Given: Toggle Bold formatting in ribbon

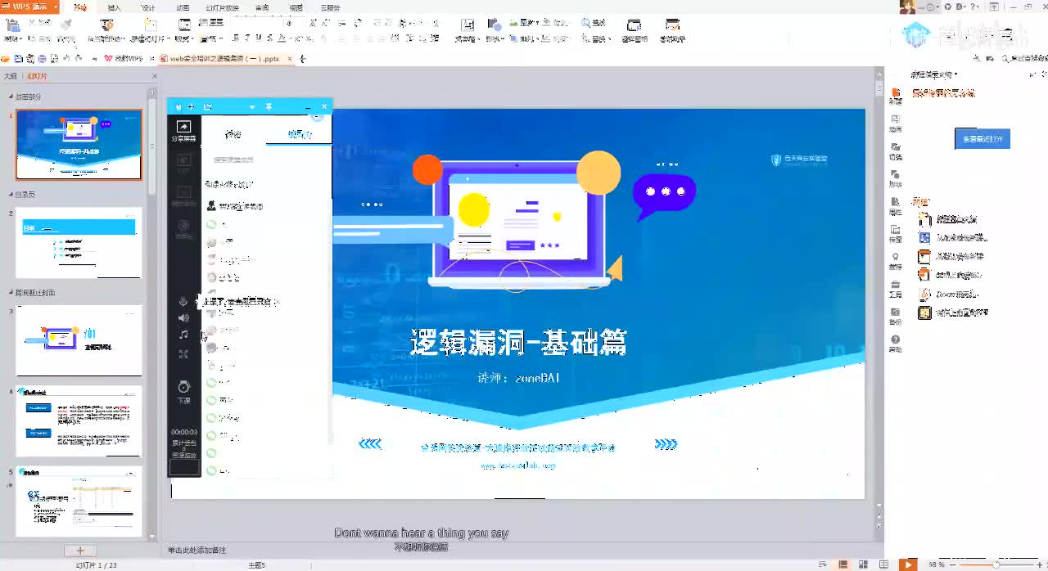Looking at the screenshot, I should tap(235, 38).
